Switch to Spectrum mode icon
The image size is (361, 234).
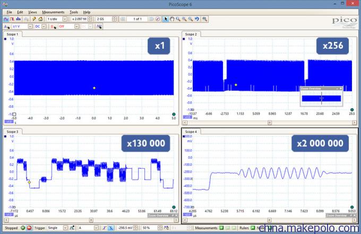click(18, 19)
